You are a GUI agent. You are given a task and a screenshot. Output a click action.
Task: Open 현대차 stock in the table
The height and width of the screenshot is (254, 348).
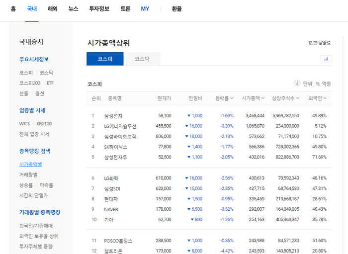[x=111, y=199]
